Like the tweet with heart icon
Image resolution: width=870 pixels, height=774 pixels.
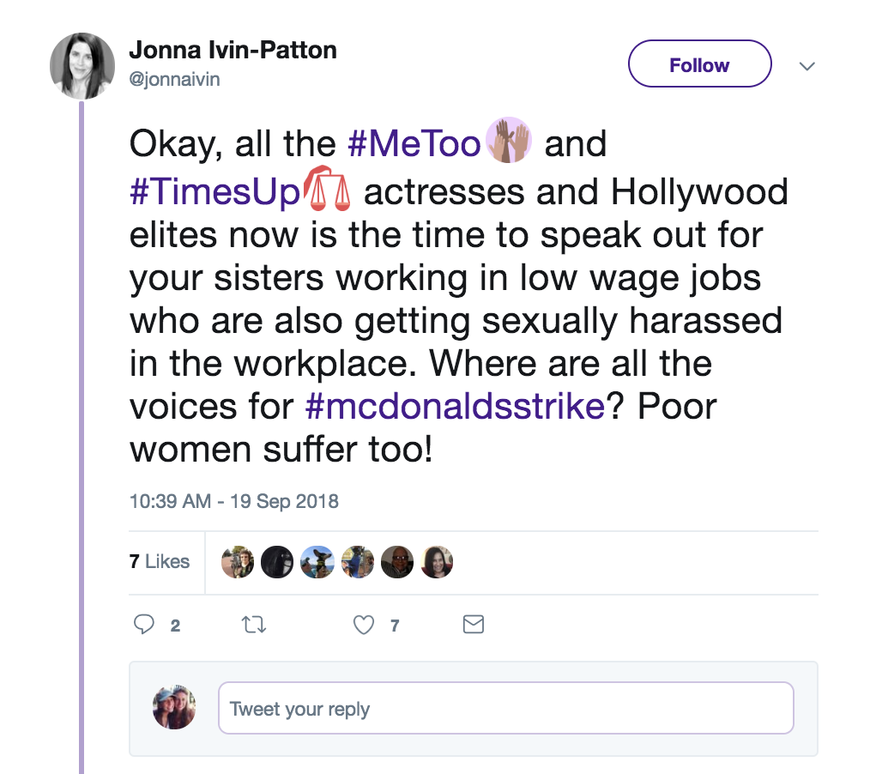(364, 625)
